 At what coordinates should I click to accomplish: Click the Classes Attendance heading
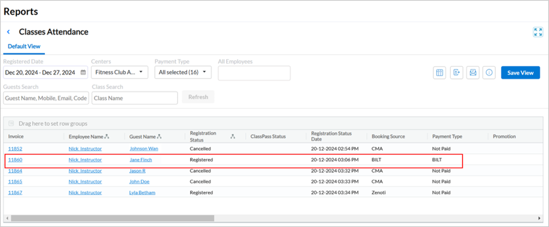[x=54, y=32]
